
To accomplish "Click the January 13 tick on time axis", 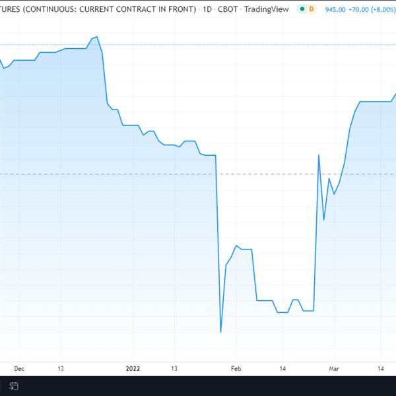I will [174, 368].
